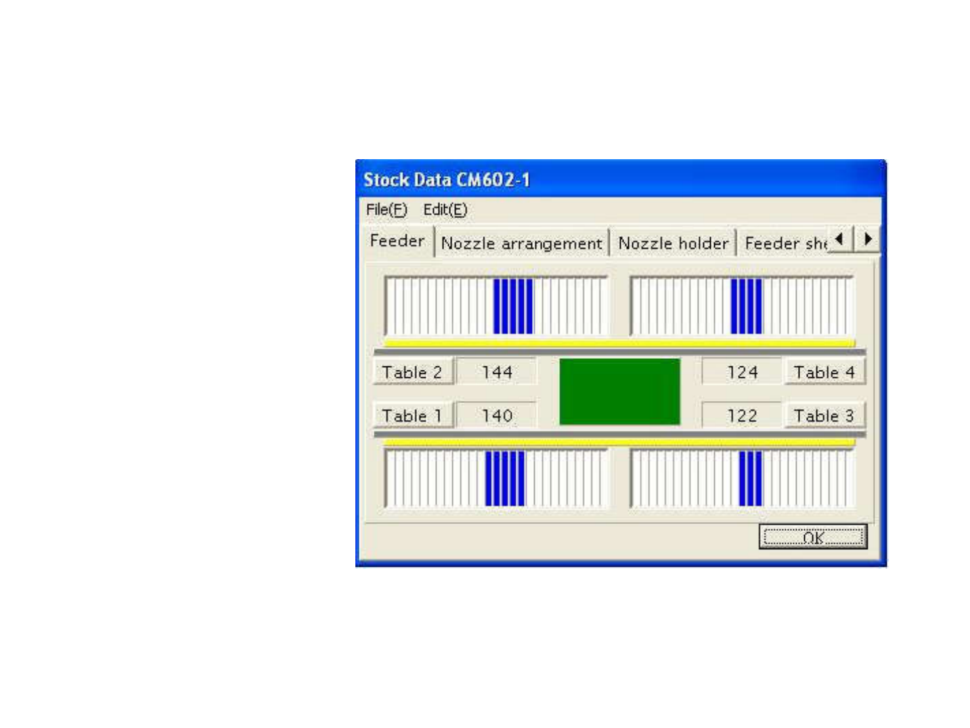Screen dimensions: 970x728
Task: Click the Table 2 button
Action: tap(412, 372)
